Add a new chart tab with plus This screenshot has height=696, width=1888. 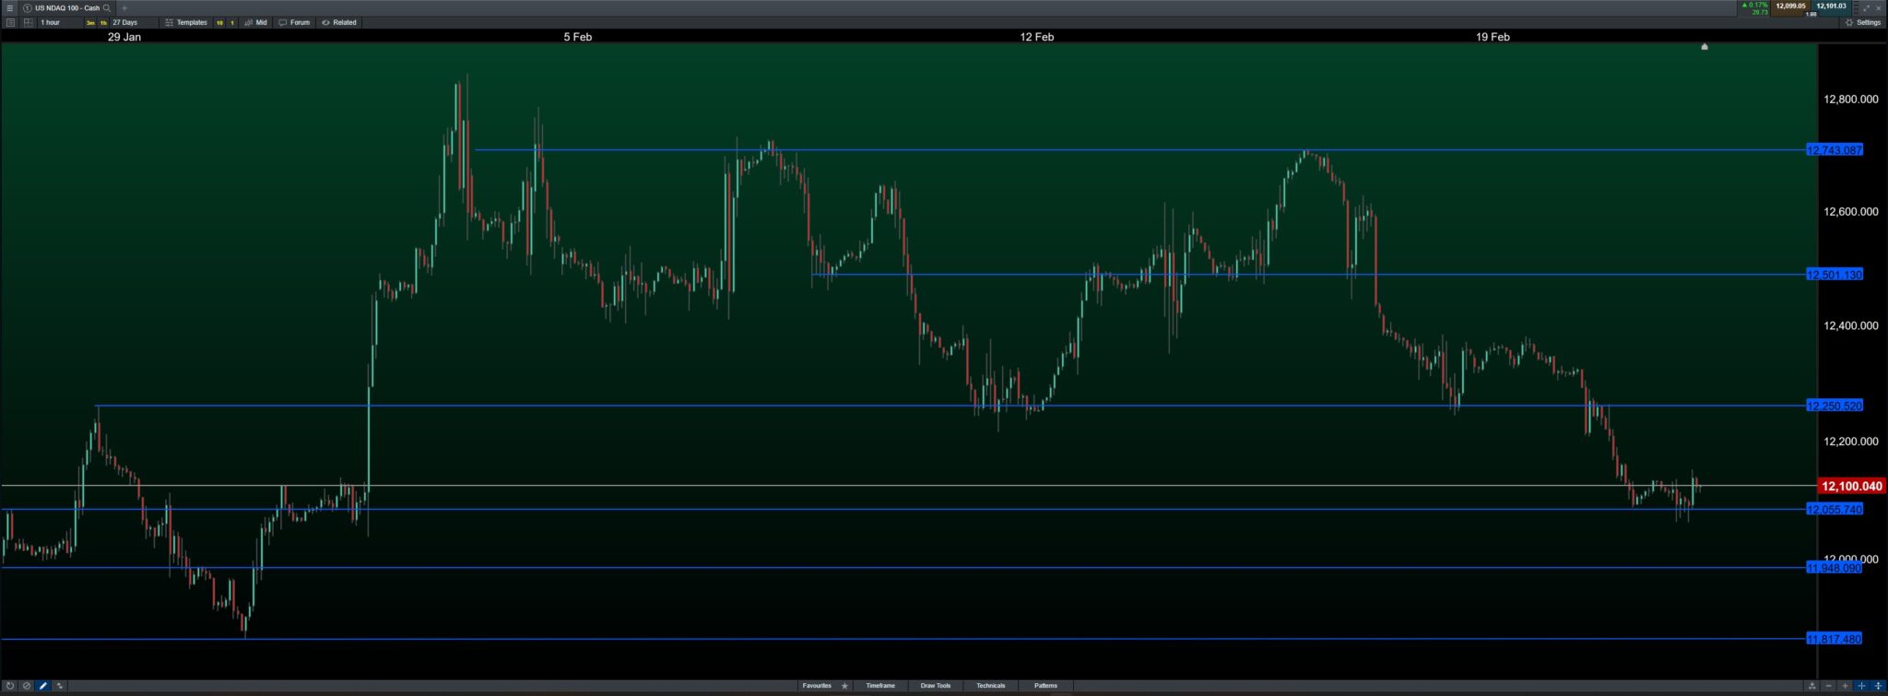[124, 8]
